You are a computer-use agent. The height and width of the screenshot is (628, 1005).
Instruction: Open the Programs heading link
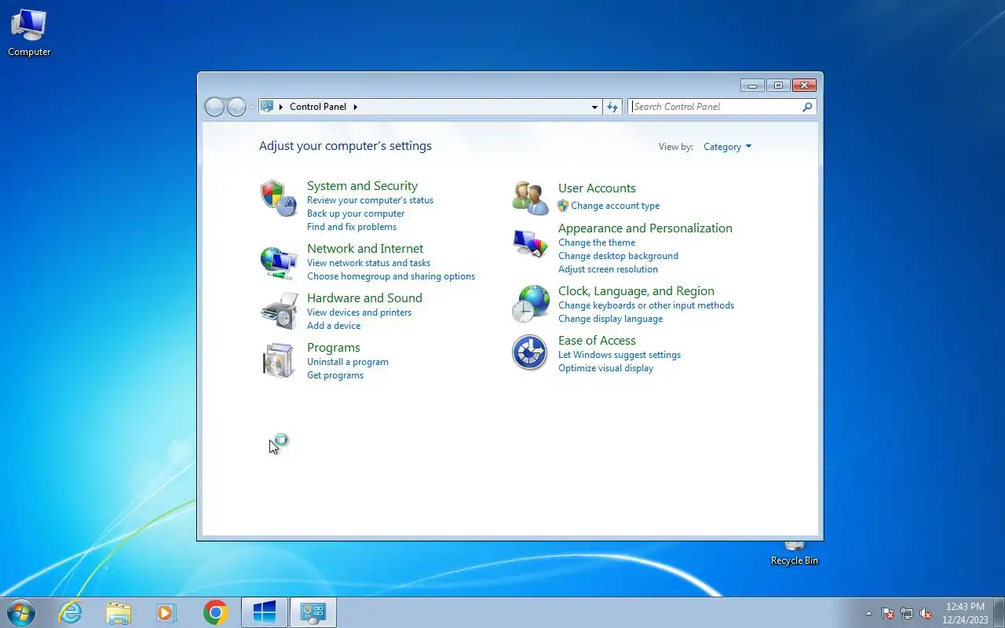(334, 348)
